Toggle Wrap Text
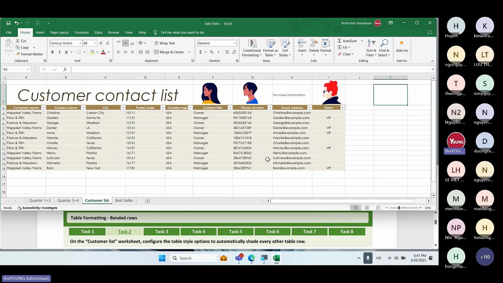Screen dimensions: 503x283 (165, 43)
